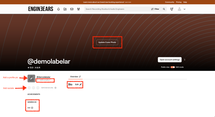Open the Community link
The height and width of the screenshot is (117, 215).
[x=169, y=2]
